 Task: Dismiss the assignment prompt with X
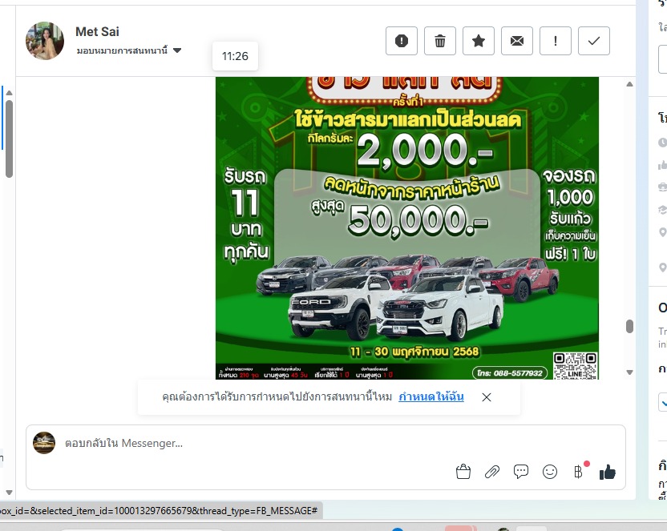click(487, 397)
